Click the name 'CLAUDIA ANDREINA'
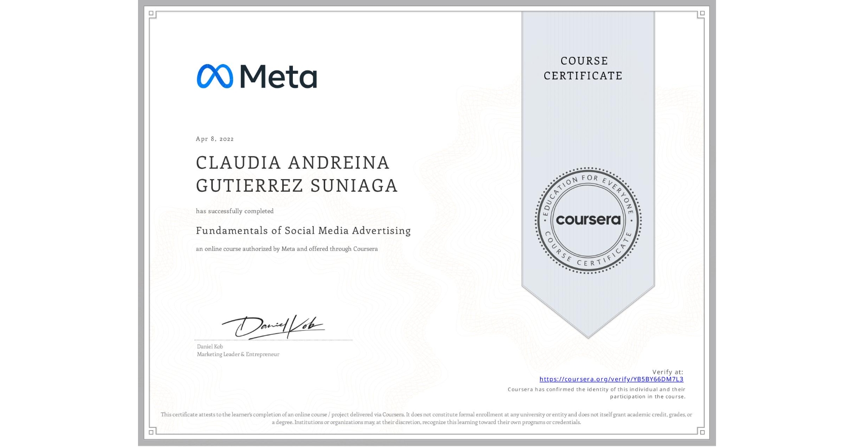The height and width of the screenshot is (447, 855). [292, 163]
